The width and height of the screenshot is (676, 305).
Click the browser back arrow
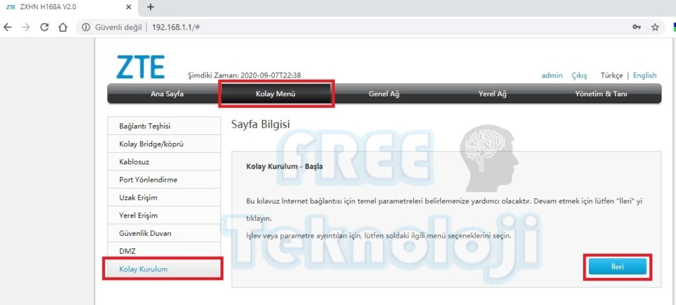click(x=7, y=27)
